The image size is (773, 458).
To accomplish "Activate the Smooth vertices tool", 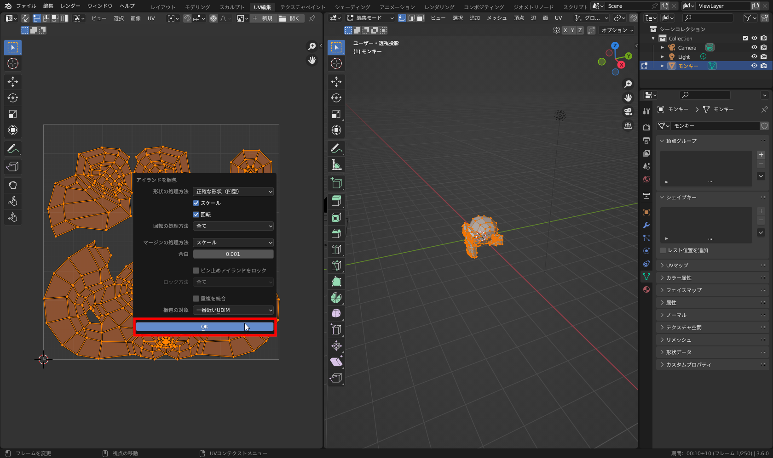I will (x=336, y=314).
